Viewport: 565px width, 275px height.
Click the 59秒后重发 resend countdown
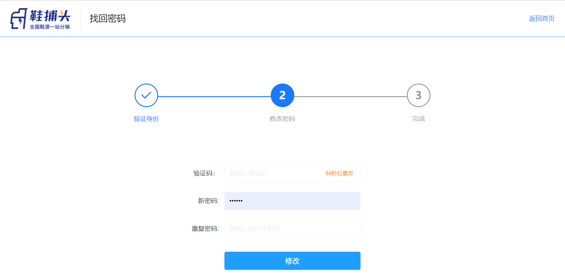point(339,173)
